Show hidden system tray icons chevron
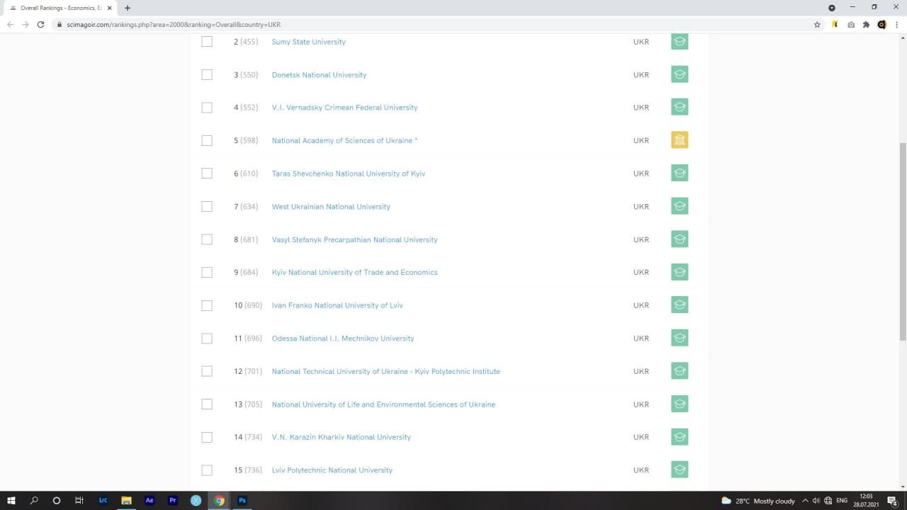Screen dimensions: 907x510 click(x=805, y=501)
